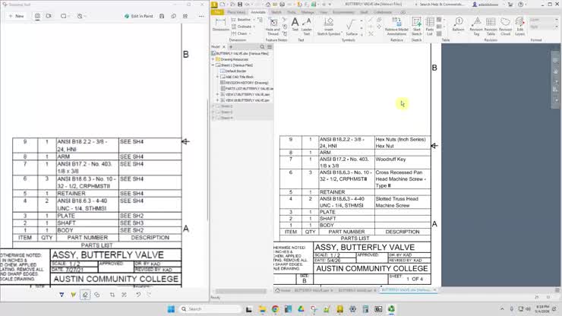Switch to Sketch ribbon tab

276,12
